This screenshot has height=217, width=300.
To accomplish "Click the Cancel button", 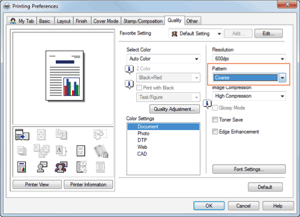I will tap(244, 206).
